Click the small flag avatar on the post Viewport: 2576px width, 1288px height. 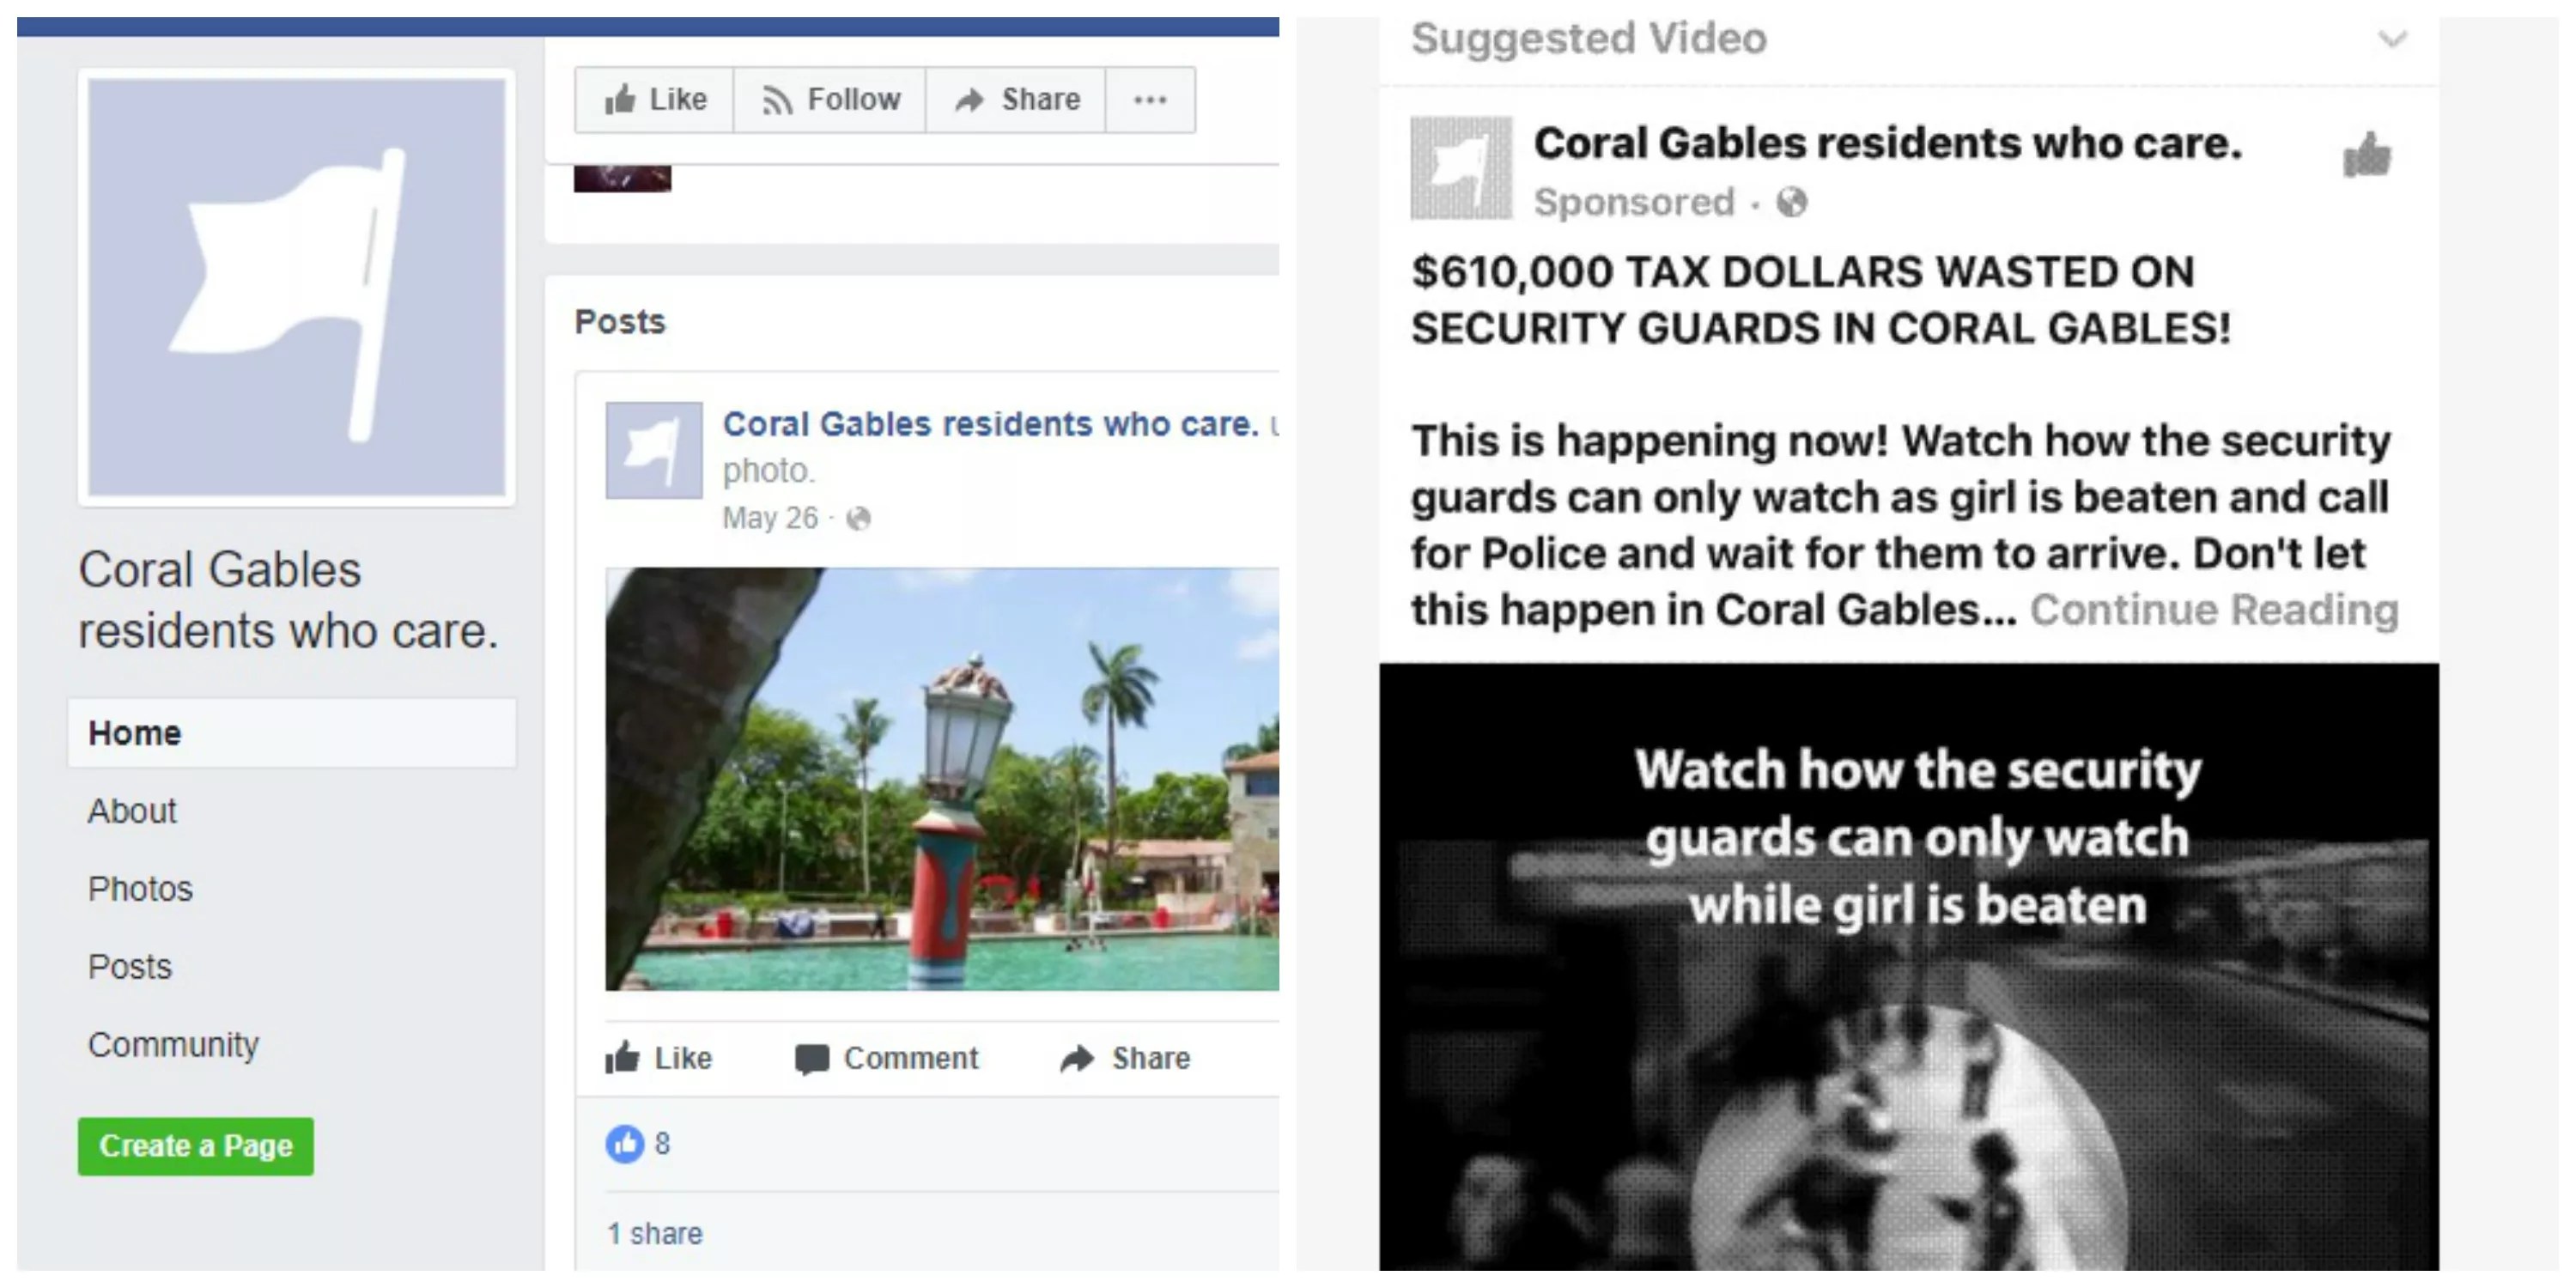pos(654,450)
